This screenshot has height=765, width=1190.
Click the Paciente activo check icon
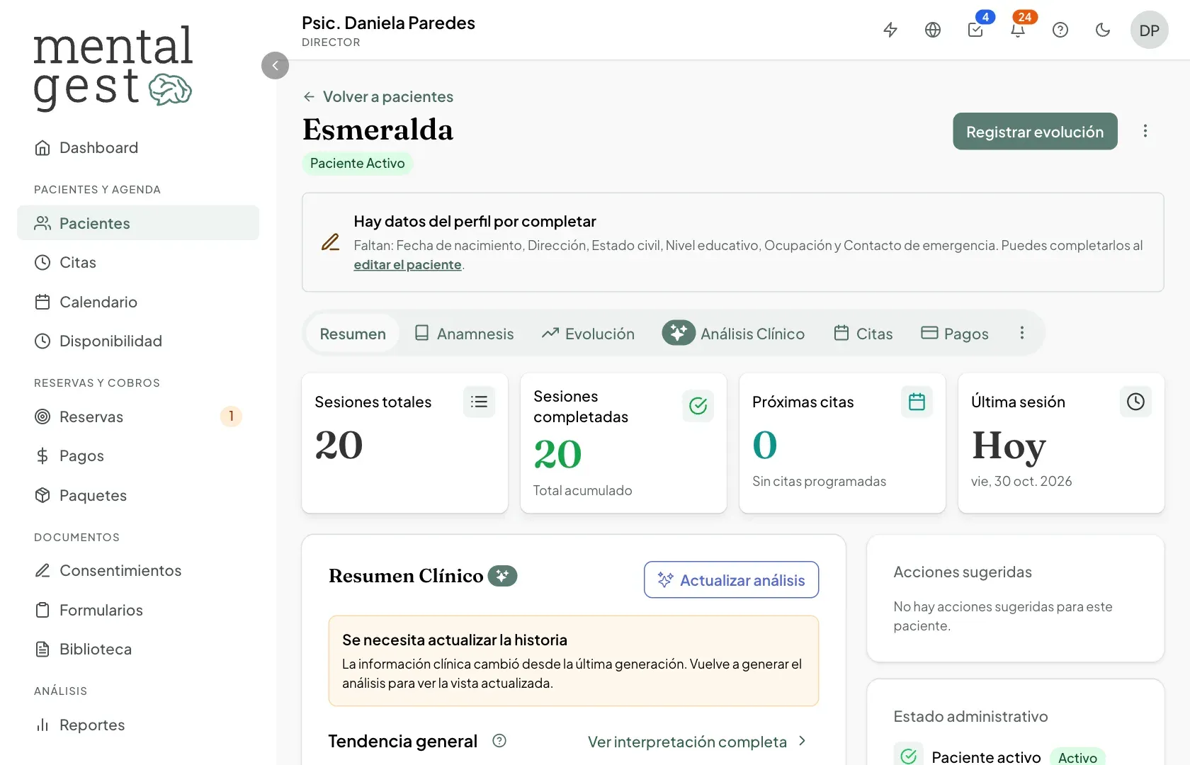[x=909, y=756]
